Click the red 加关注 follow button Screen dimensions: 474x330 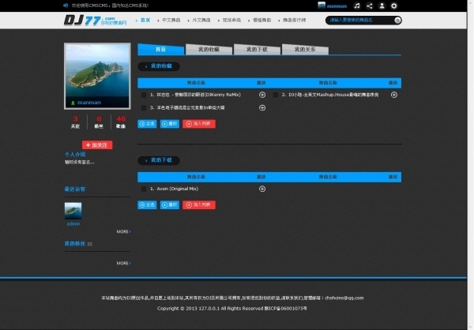(x=98, y=145)
